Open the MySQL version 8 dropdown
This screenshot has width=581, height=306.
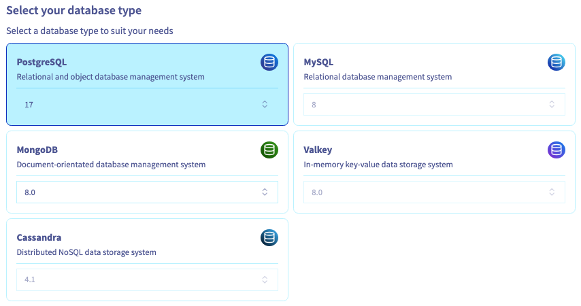tap(434, 105)
